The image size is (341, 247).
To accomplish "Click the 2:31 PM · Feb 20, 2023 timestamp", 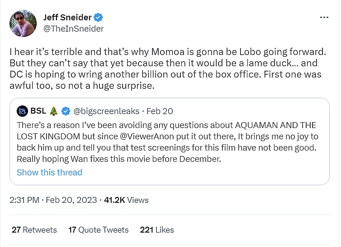I will tap(53, 200).
